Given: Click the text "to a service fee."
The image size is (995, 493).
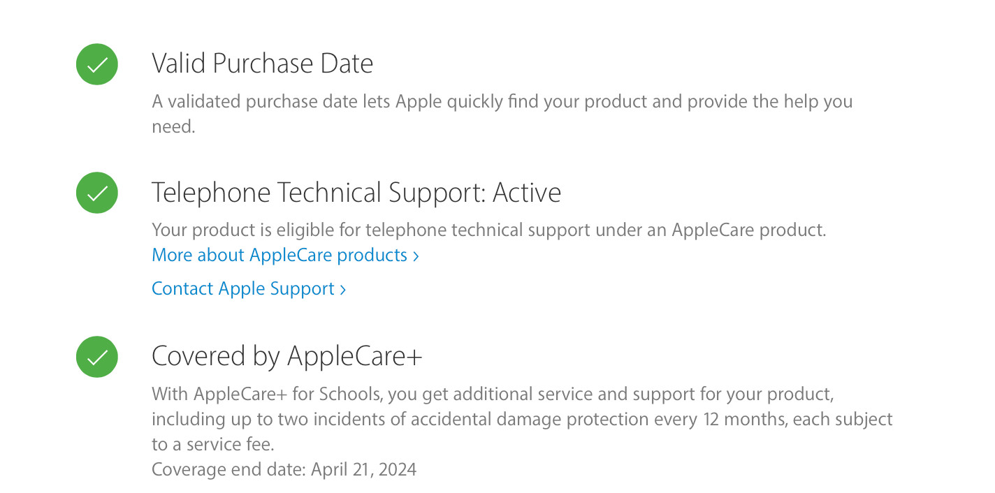Looking at the screenshot, I should [x=214, y=444].
